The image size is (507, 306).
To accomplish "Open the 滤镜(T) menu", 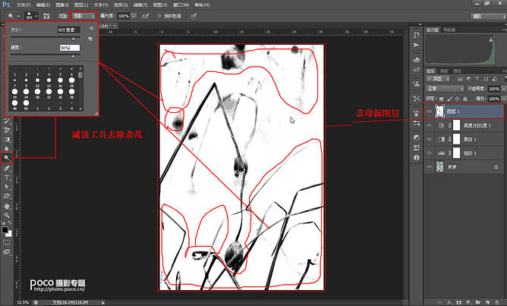I will 140,5.
